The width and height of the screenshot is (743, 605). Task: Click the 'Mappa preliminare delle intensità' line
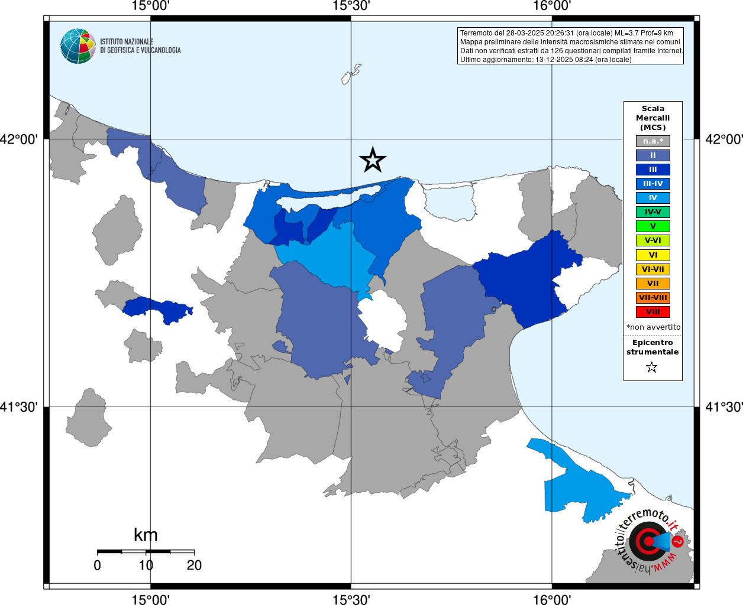point(570,42)
